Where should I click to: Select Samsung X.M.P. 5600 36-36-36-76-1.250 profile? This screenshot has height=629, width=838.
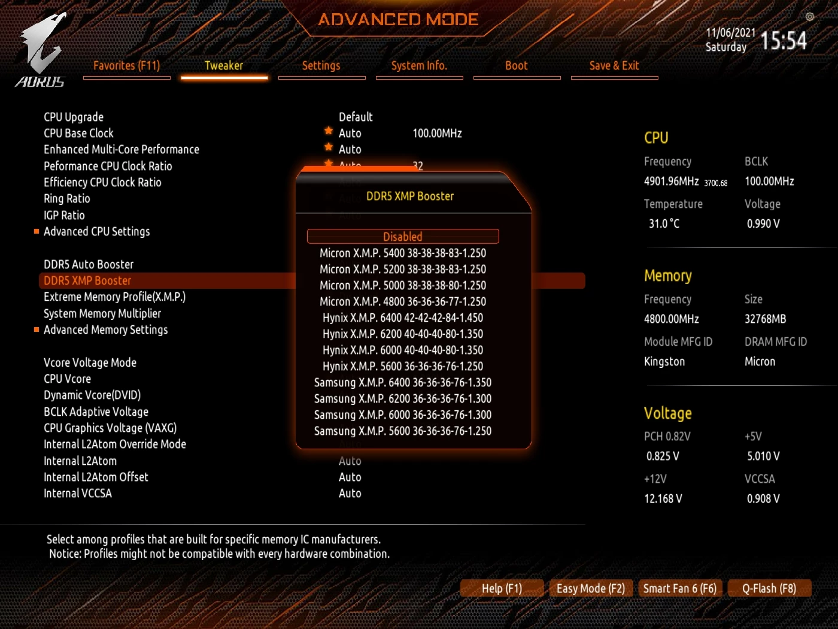tap(403, 431)
